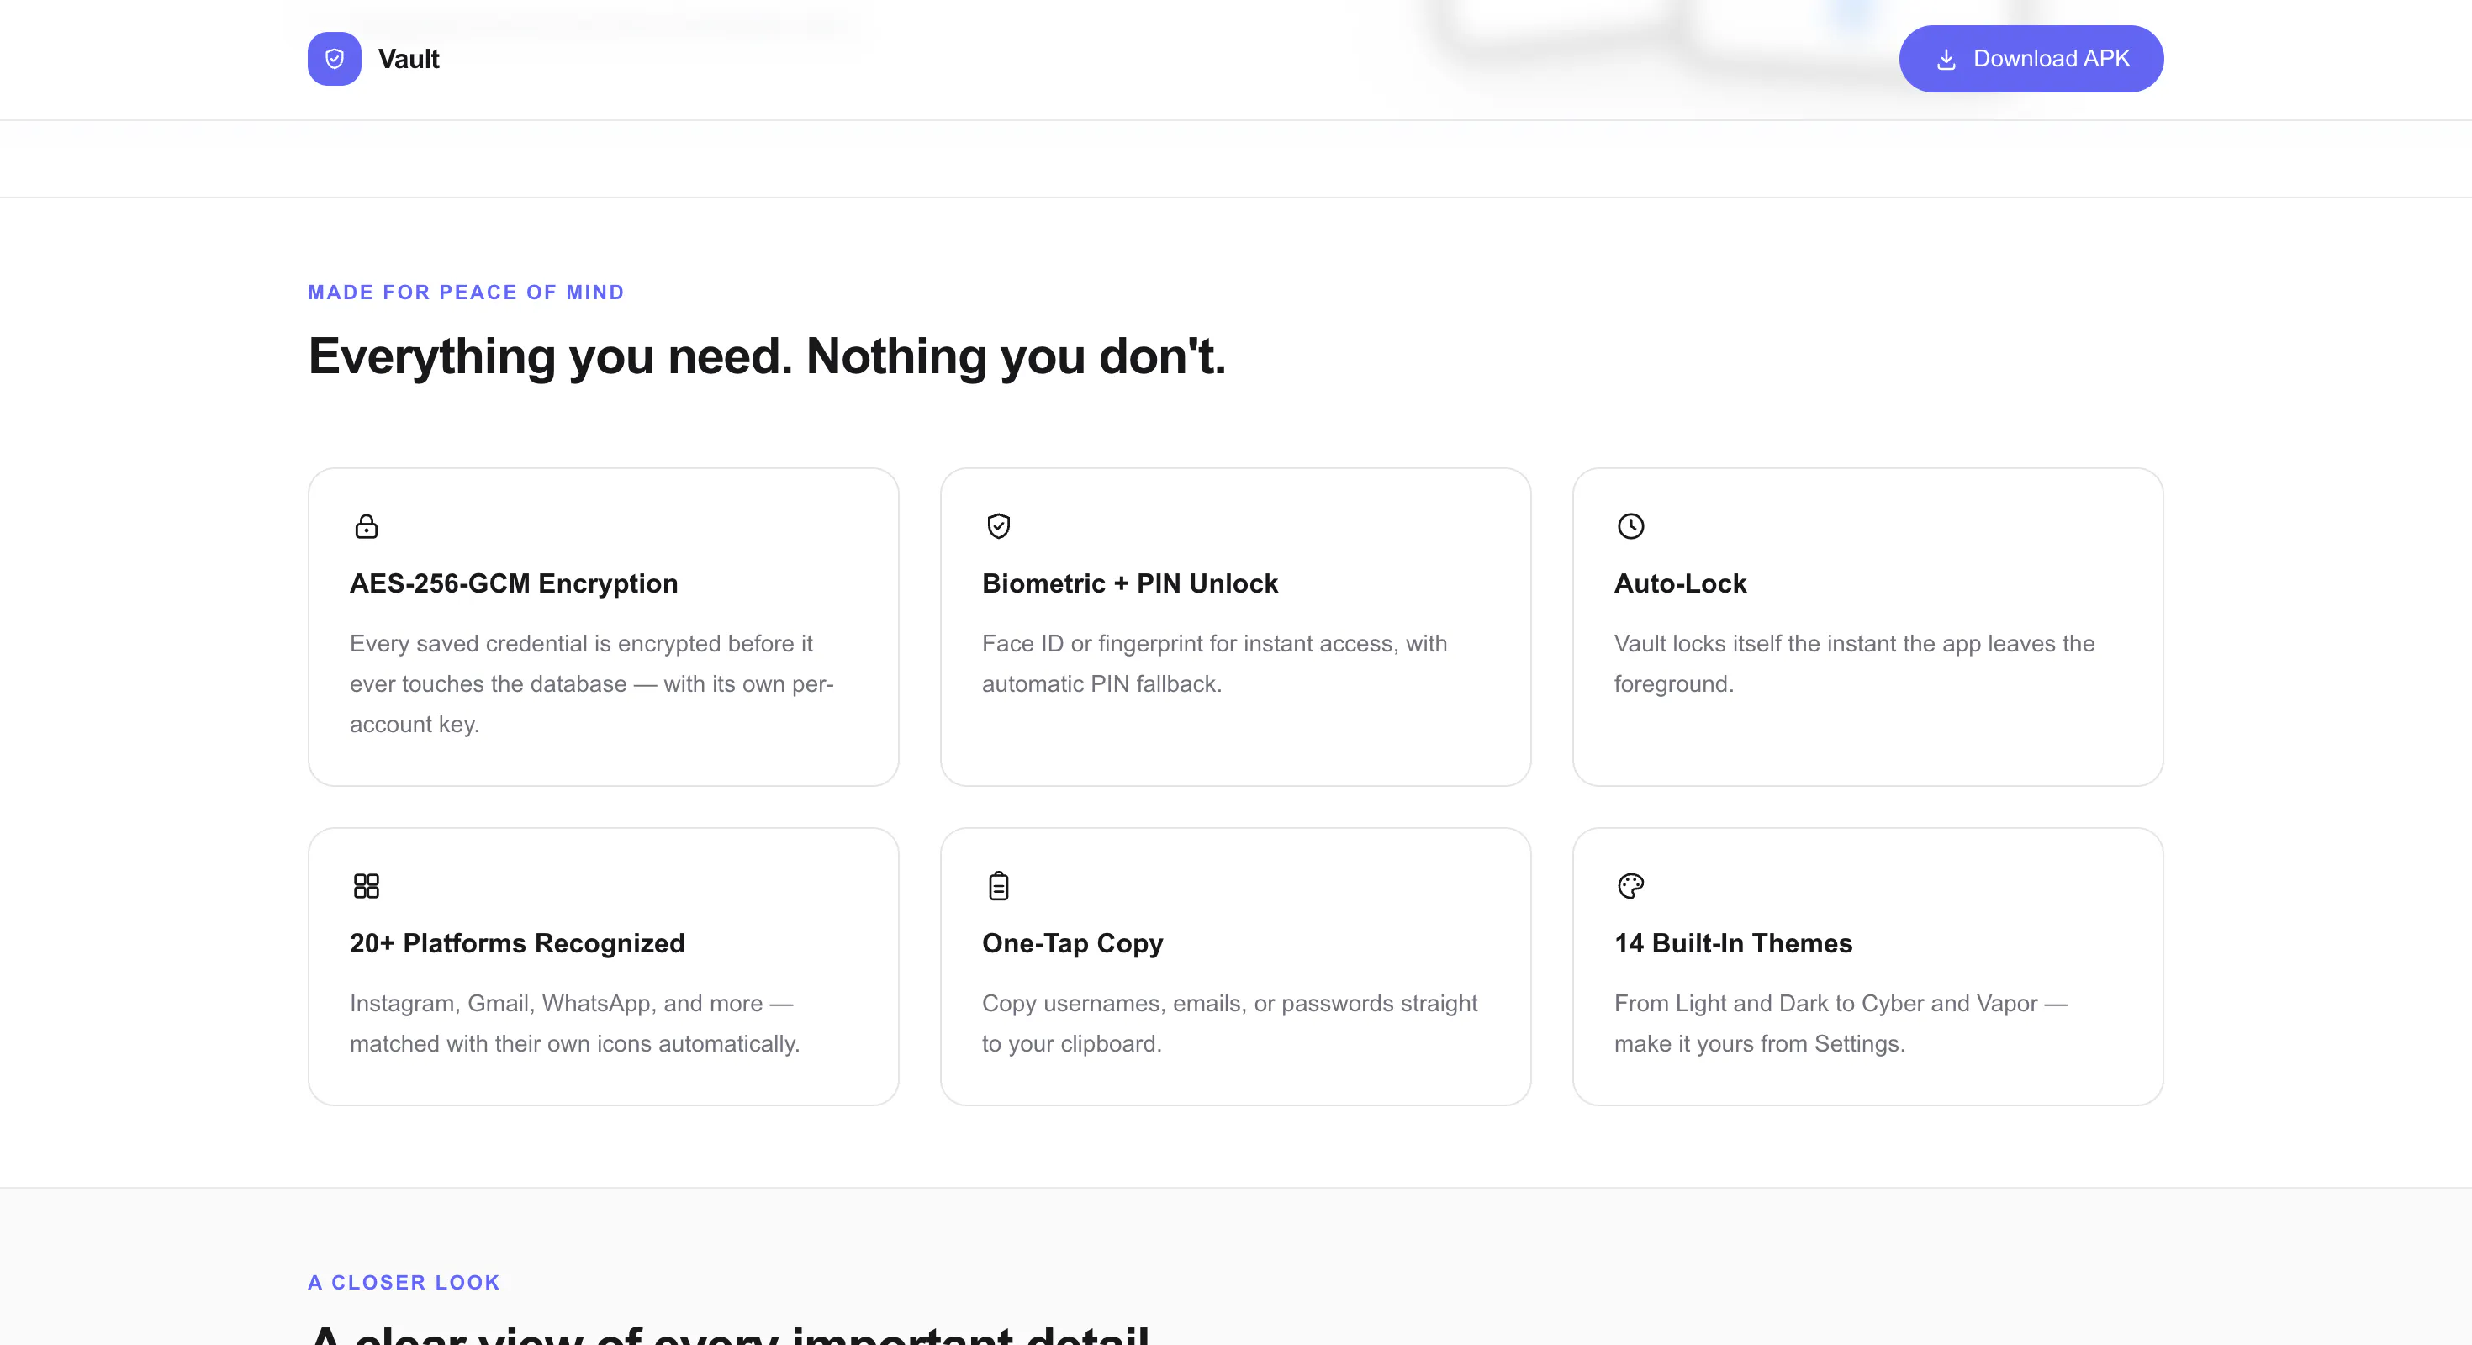This screenshot has width=2472, height=1345.
Task: Click 'From Light and Dark to Cyber' text
Action: (x=1841, y=1024)
